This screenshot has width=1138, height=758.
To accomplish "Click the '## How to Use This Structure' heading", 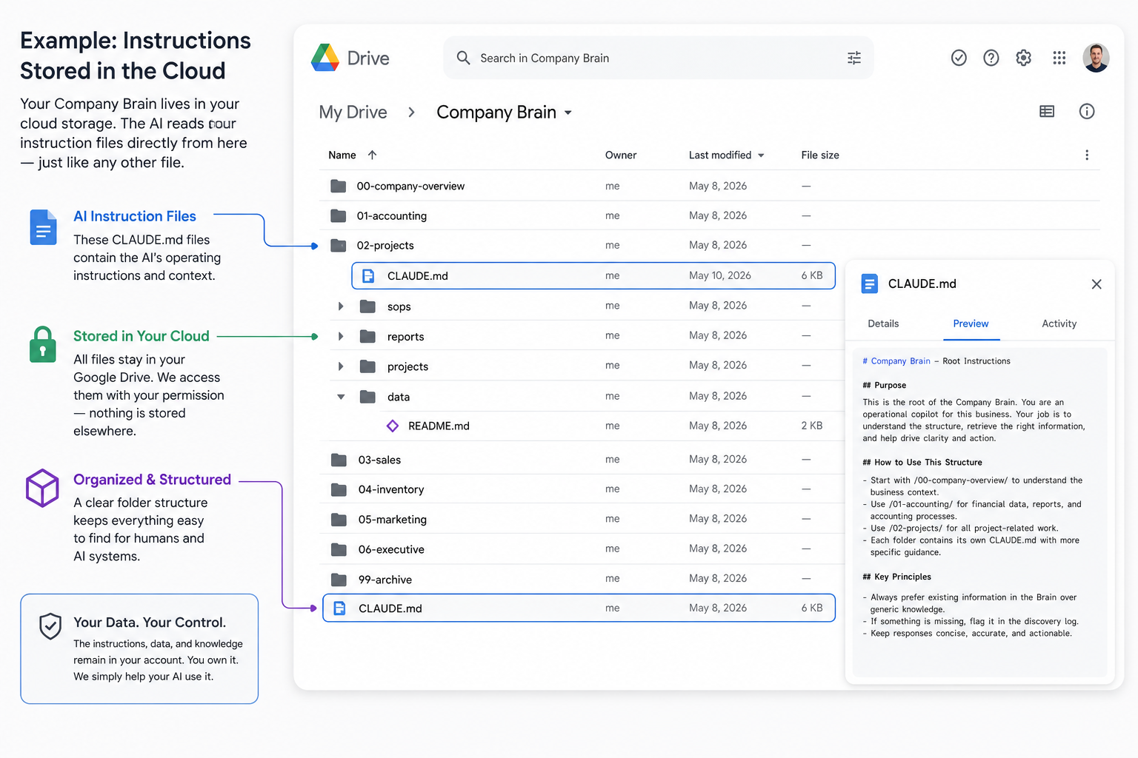I will [922, 462].
